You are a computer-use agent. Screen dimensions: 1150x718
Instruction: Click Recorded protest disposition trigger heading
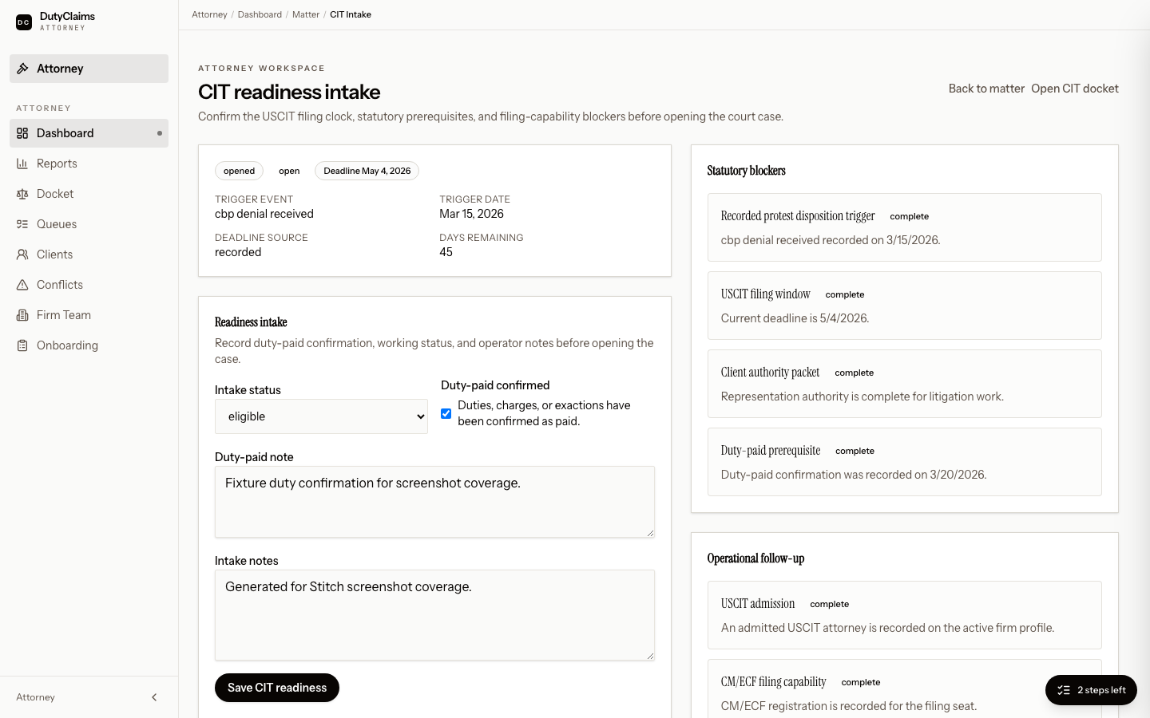coord(798,216)
